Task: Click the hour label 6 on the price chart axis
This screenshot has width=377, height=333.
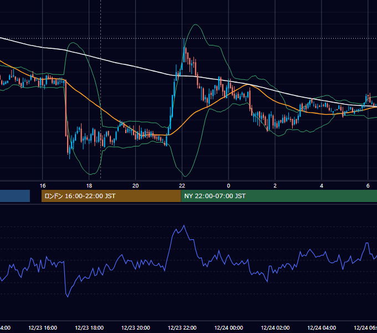Action: click(x=368, y=185)
